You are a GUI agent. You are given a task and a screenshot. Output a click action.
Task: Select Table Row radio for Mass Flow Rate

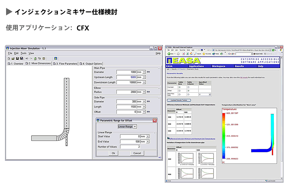click(x=180, y=95)
